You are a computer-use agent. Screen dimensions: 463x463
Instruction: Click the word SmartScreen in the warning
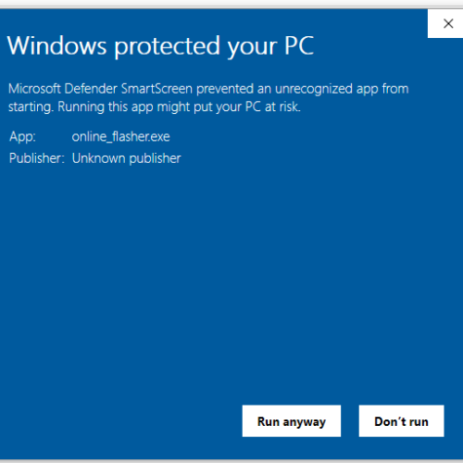coord(156,89)
